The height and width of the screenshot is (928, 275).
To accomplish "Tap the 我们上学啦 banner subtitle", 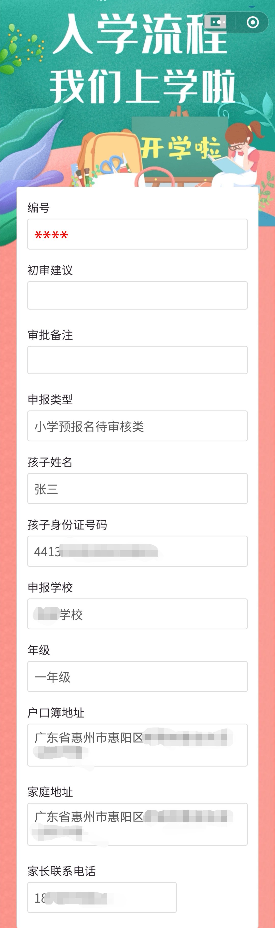I will (142, 86).
